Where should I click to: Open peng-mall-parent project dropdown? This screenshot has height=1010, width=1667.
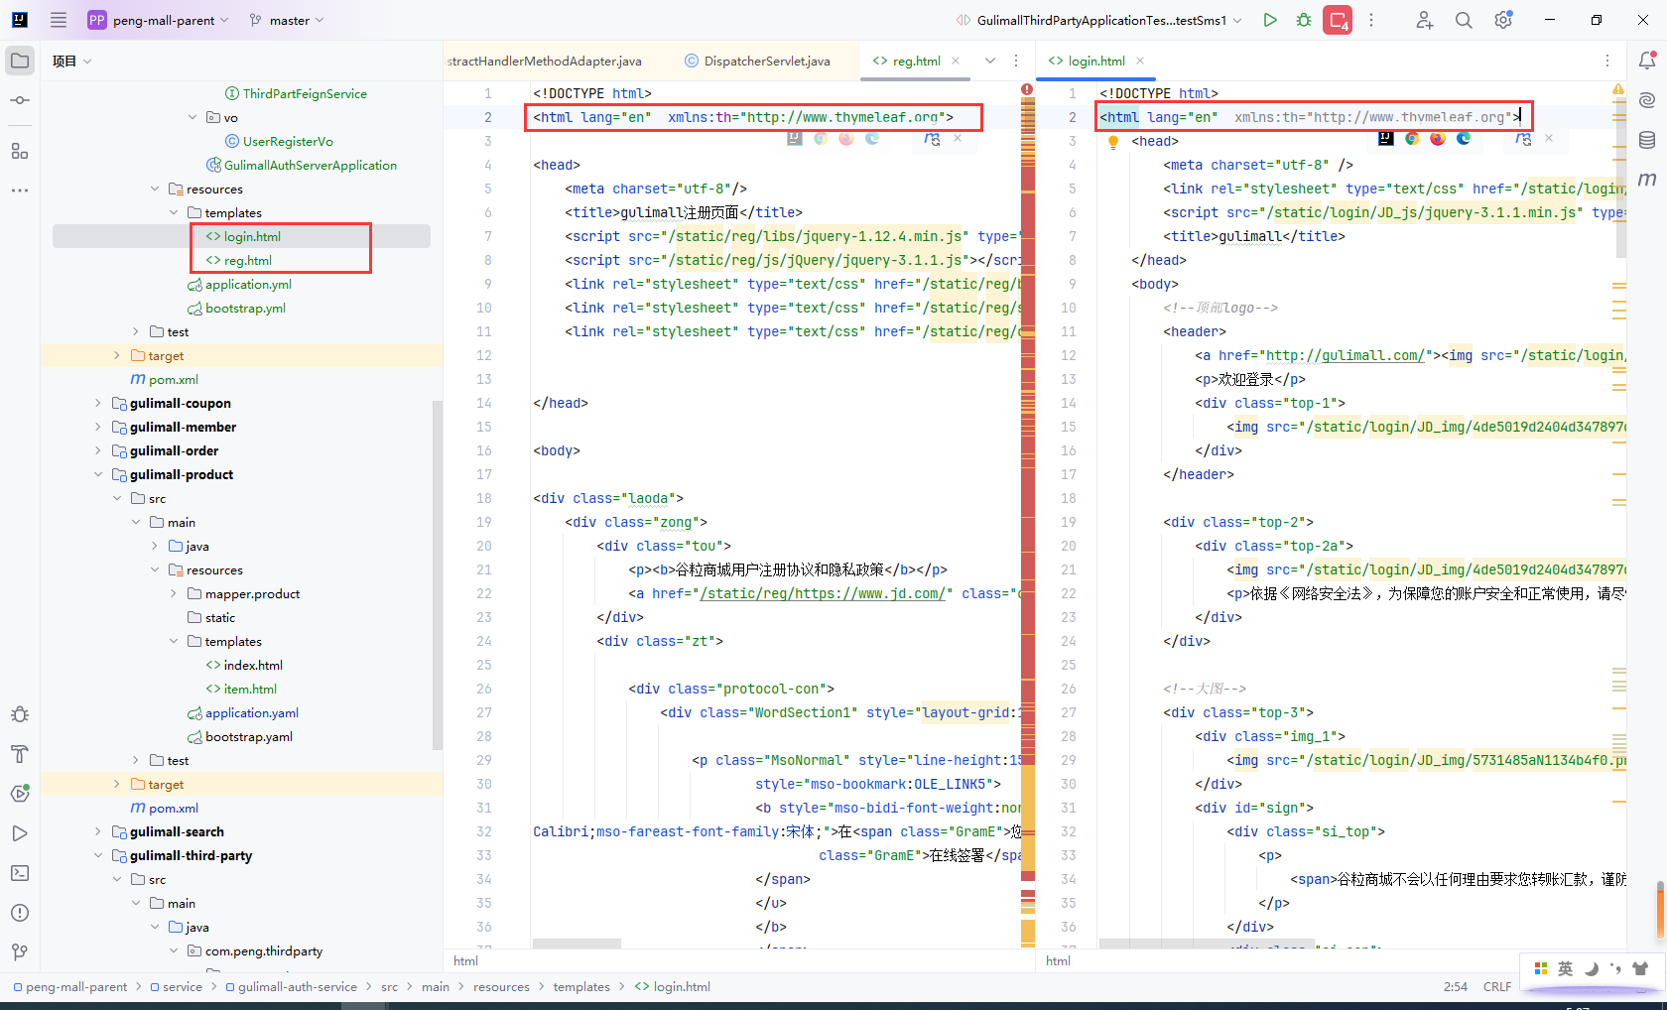coord(159,20)
